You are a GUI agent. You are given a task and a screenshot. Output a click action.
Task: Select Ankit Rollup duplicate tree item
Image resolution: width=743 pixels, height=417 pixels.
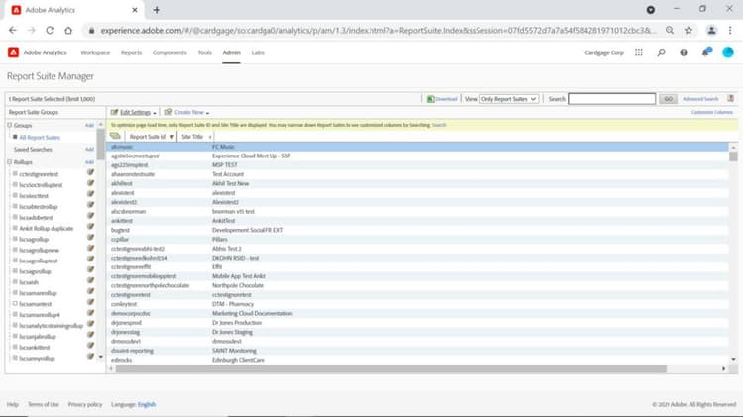(x=47, y=229)
